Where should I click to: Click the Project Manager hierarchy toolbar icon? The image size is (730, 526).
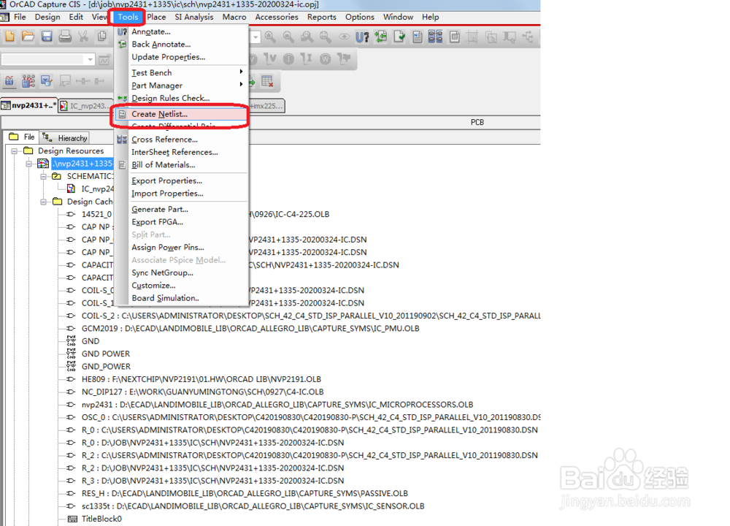tap(528, 37)
